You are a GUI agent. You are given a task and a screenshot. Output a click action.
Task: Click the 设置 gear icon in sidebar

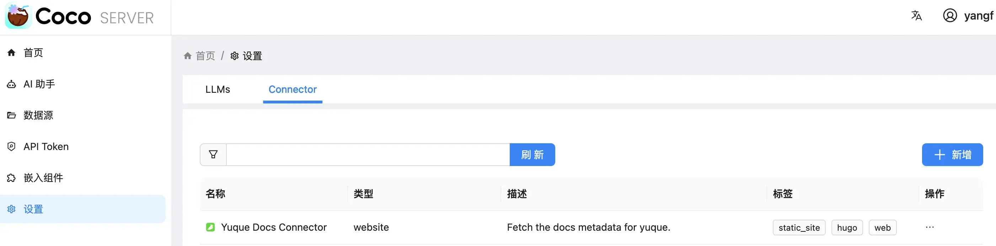(x=11, y=209)
